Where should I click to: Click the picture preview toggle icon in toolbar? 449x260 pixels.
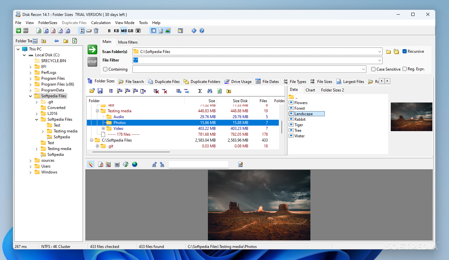[x=168, y=31]
